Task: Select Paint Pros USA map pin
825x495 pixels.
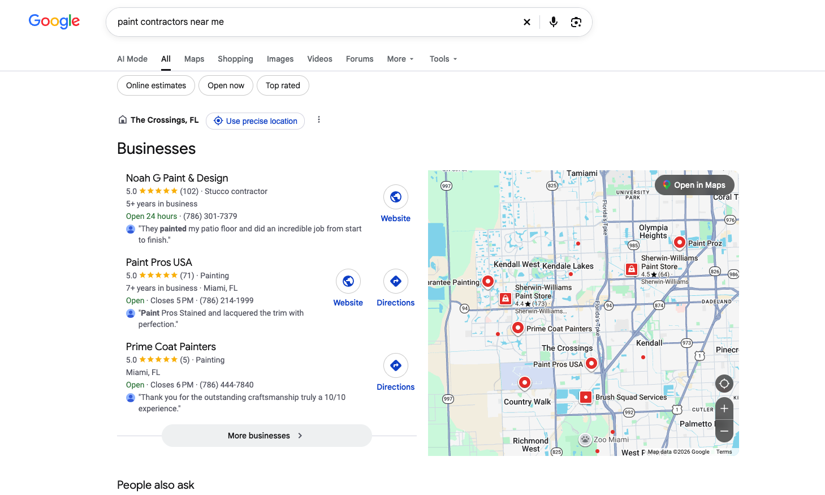Action: point(591,363)
